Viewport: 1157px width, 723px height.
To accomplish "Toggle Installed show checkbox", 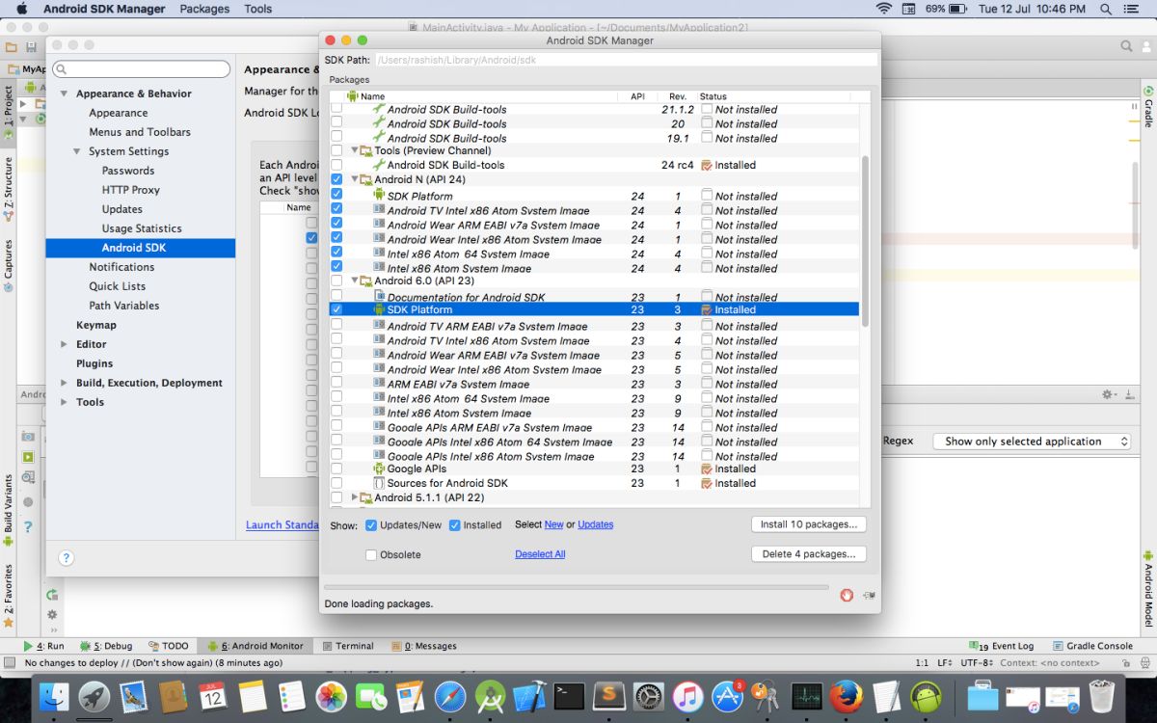I will (455, 525).
